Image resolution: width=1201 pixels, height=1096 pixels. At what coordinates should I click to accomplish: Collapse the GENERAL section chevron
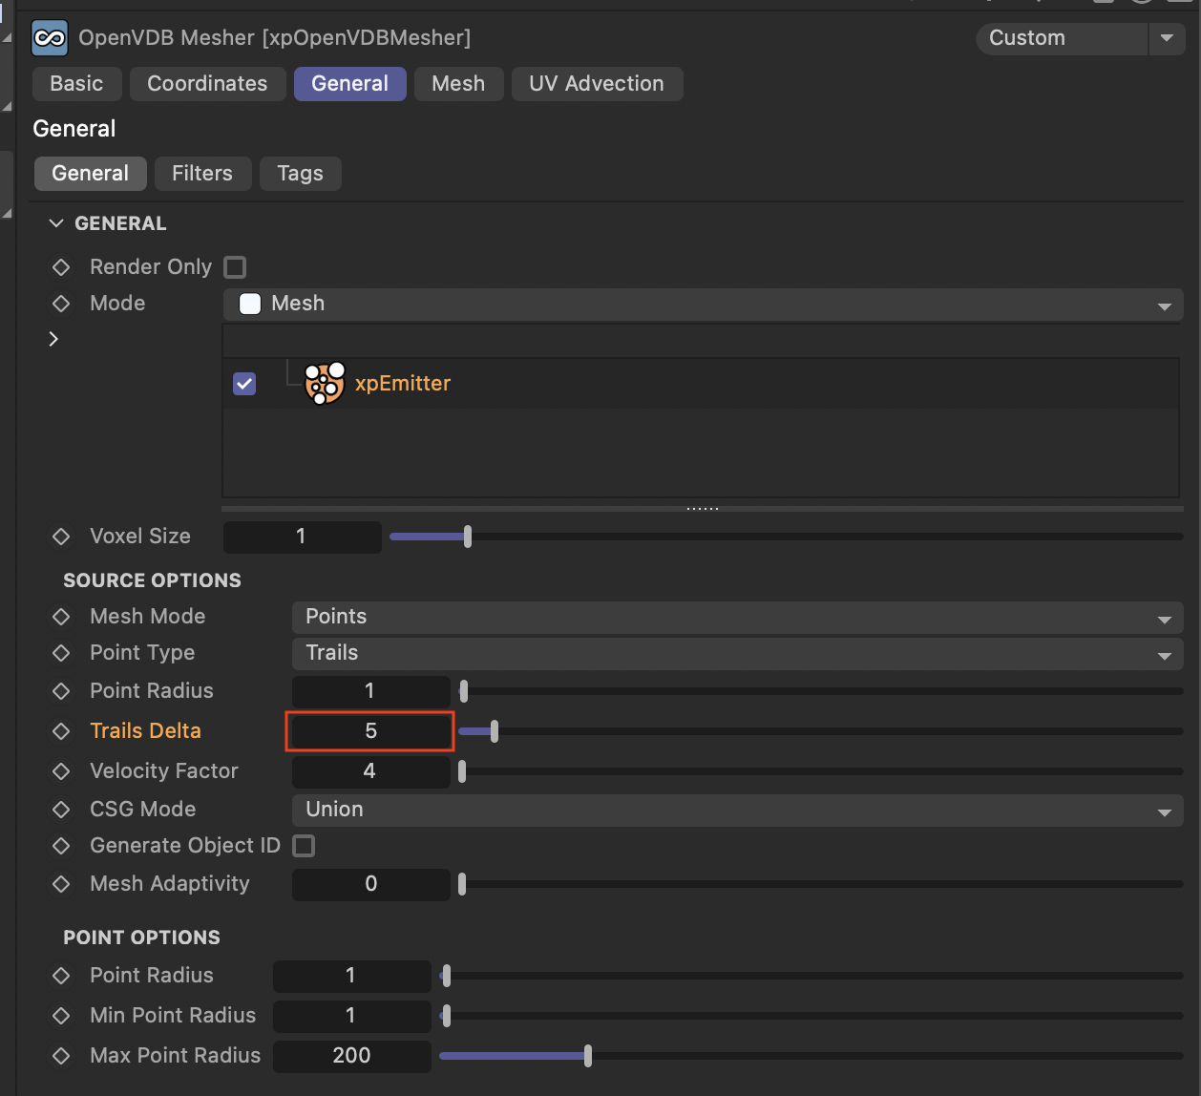pos(56,223)
